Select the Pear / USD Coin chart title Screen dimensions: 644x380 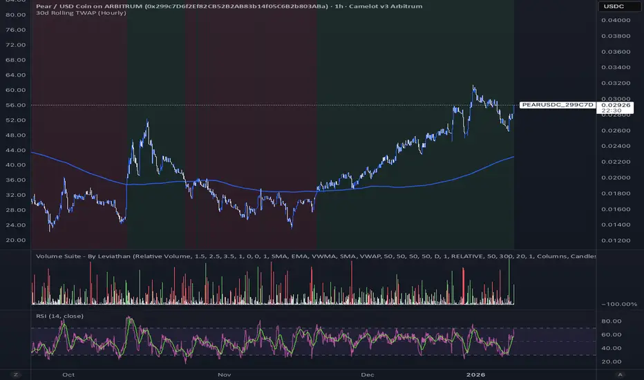click(229, 6)
